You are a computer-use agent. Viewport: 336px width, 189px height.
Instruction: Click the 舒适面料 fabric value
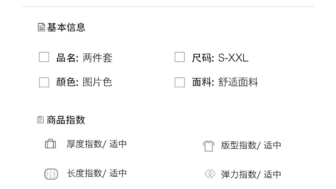238,82
